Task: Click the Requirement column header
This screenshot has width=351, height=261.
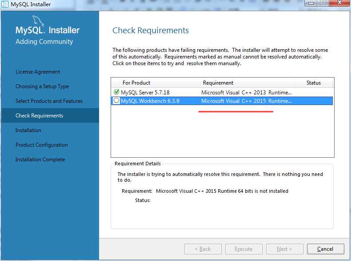Action: [x=247, y=83]
